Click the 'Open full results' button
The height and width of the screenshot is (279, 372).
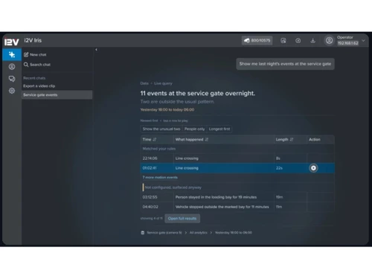coord(182,219)
